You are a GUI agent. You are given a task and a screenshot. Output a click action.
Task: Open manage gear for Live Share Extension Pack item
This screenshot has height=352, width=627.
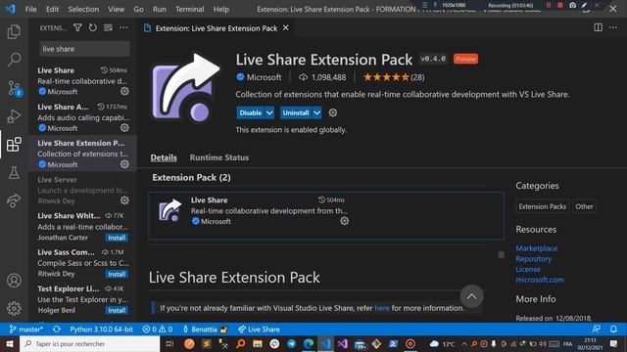(x=124, y=164)
